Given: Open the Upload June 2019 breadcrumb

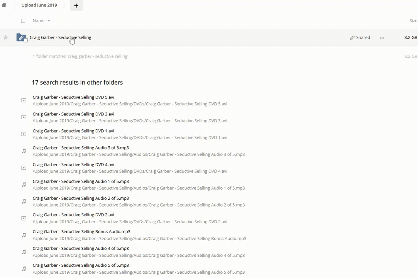Looking at the screenshot, I should [x=39, y=5].
